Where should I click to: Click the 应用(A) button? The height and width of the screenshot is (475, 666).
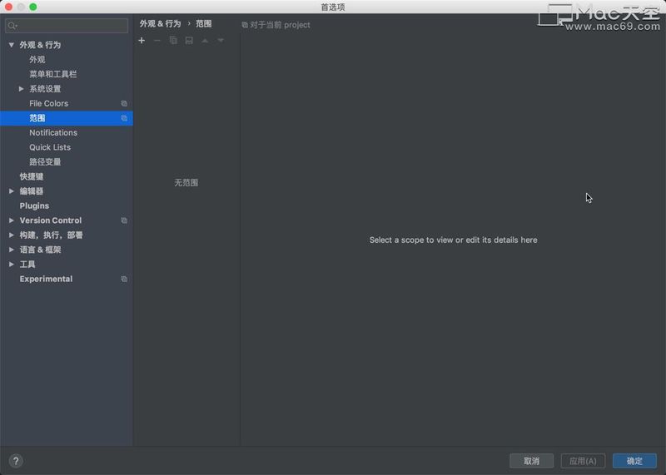[x=583, y=461]
